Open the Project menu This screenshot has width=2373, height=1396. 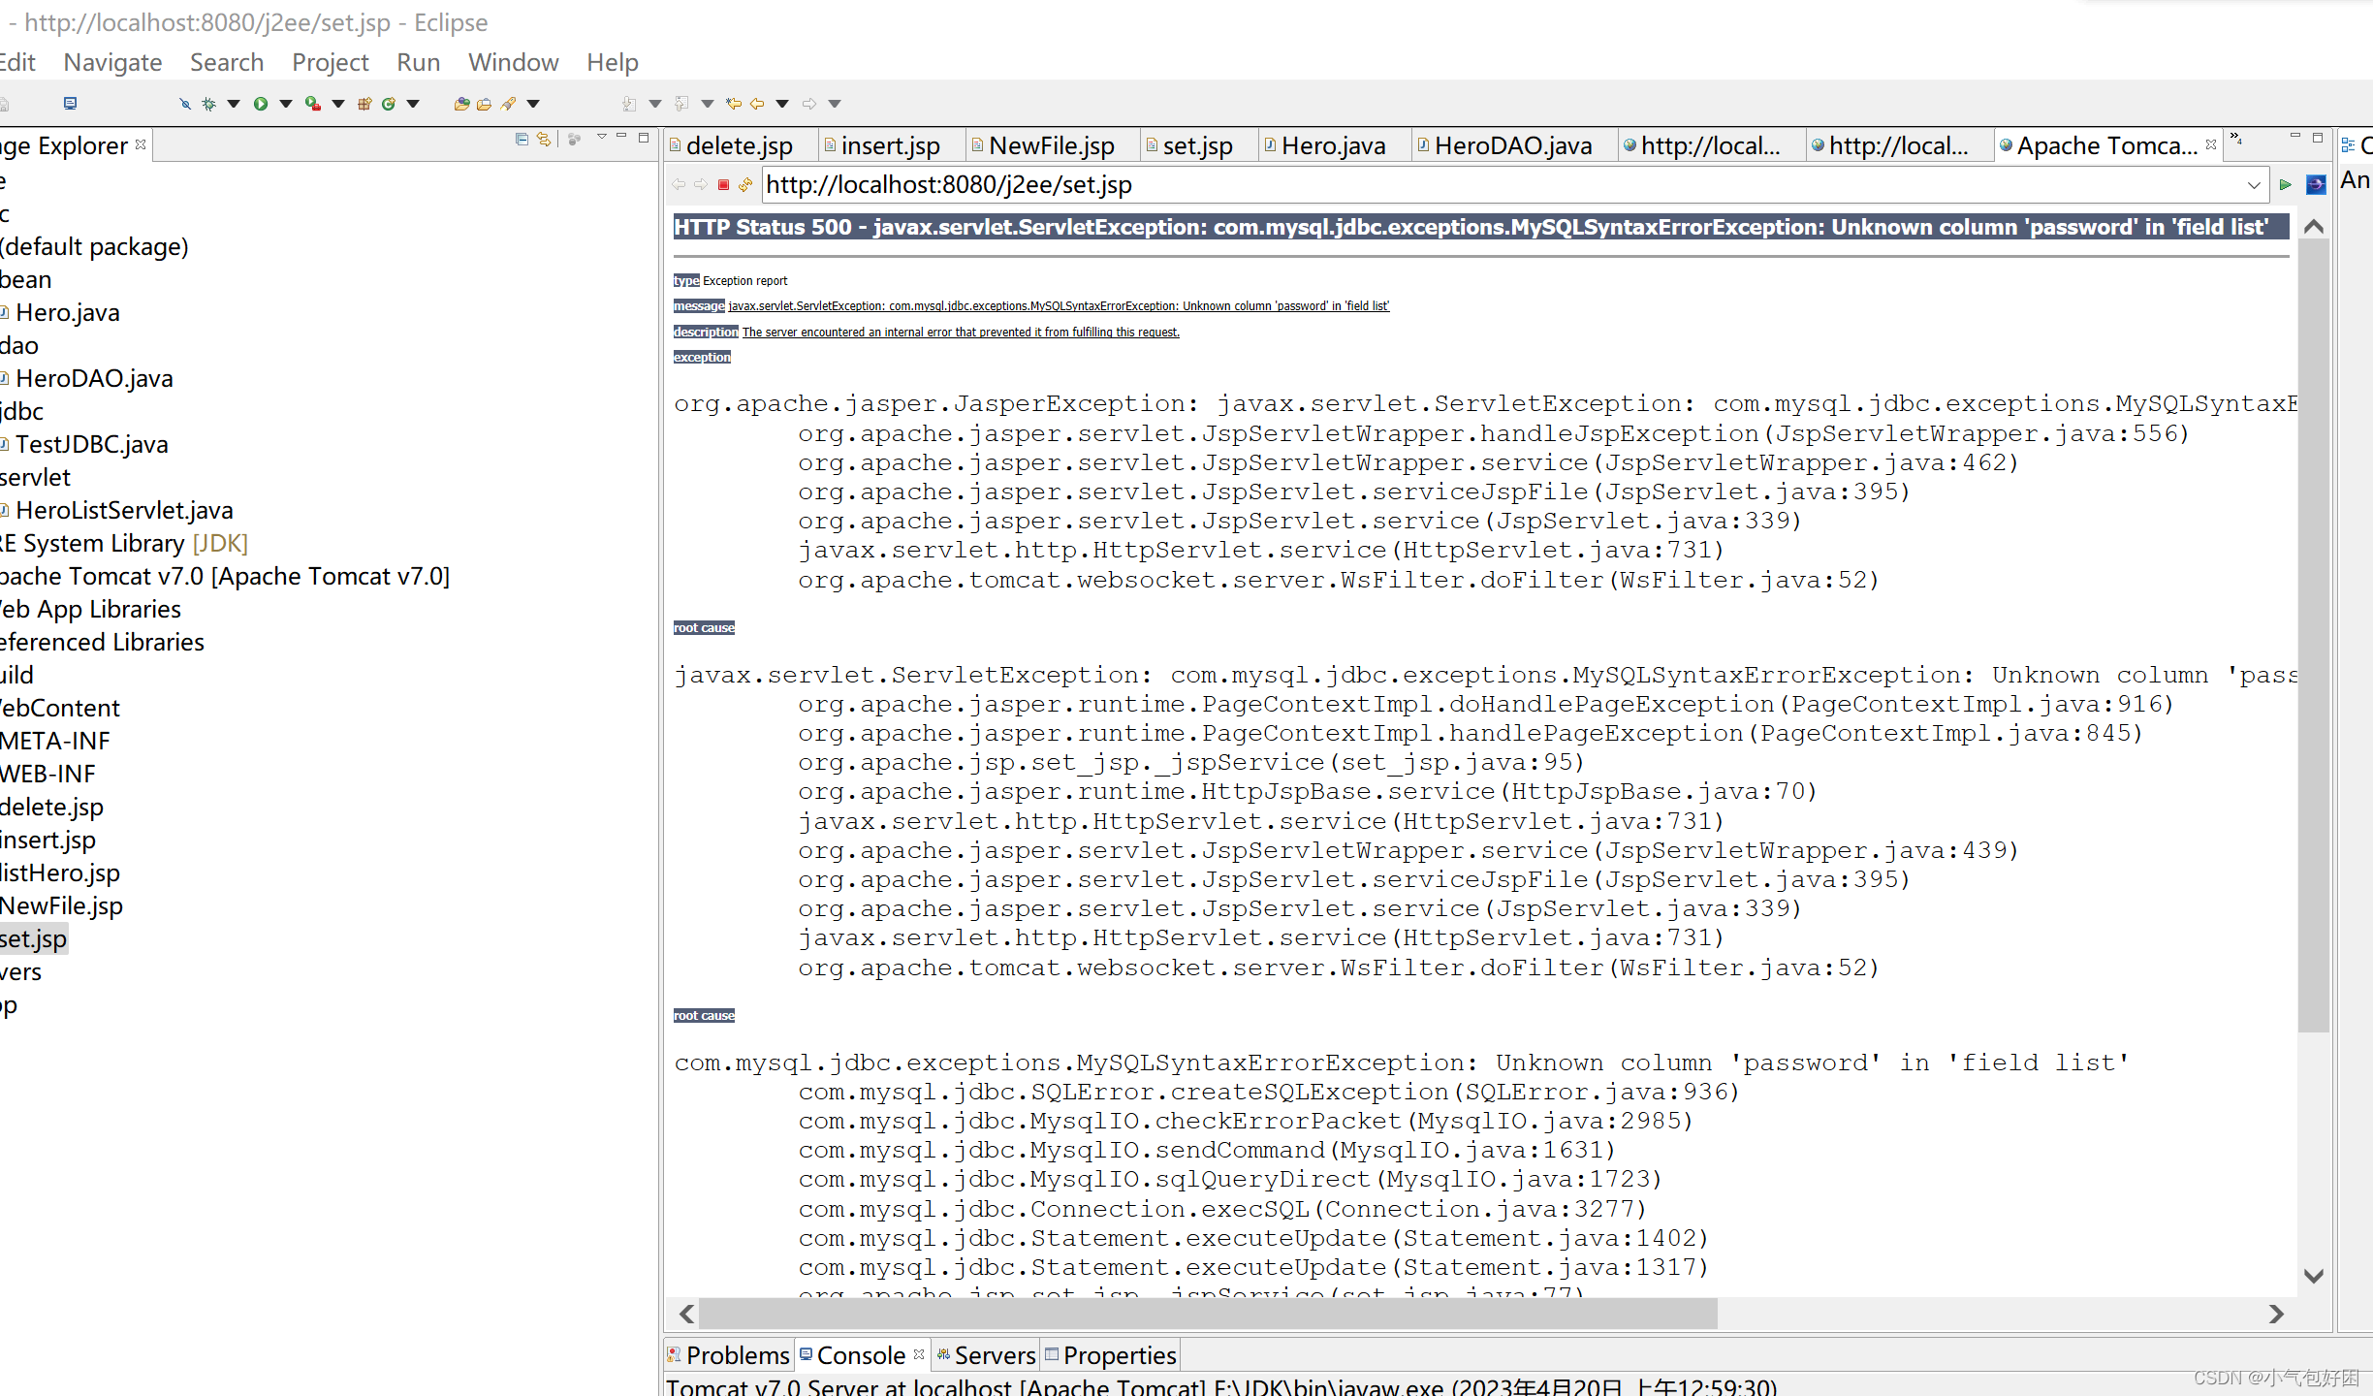pos(330,62)
